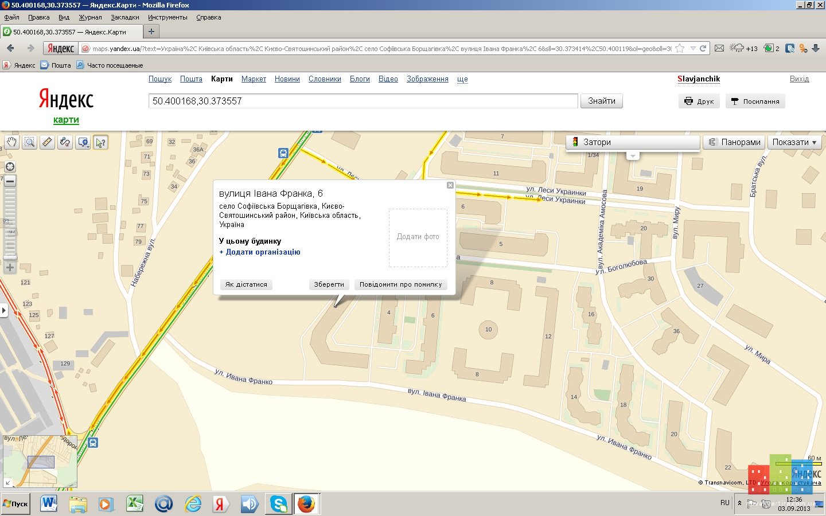Click the 'Посилання' link button
This screenshot has height=516, width=826.
click(755, 101)
